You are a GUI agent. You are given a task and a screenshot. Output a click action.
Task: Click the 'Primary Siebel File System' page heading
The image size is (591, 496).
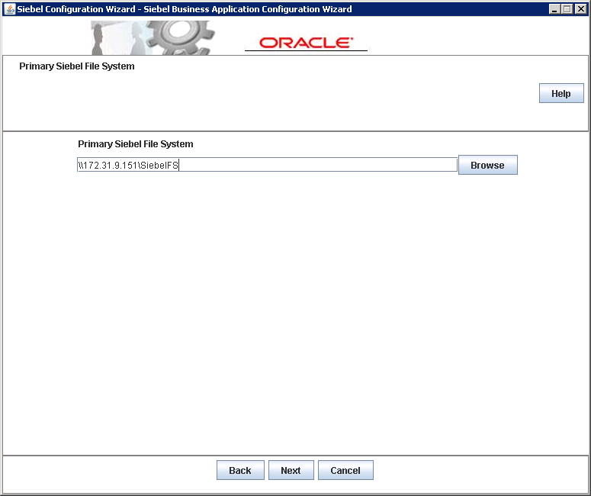pyautogui.click(x=77, y=66)
